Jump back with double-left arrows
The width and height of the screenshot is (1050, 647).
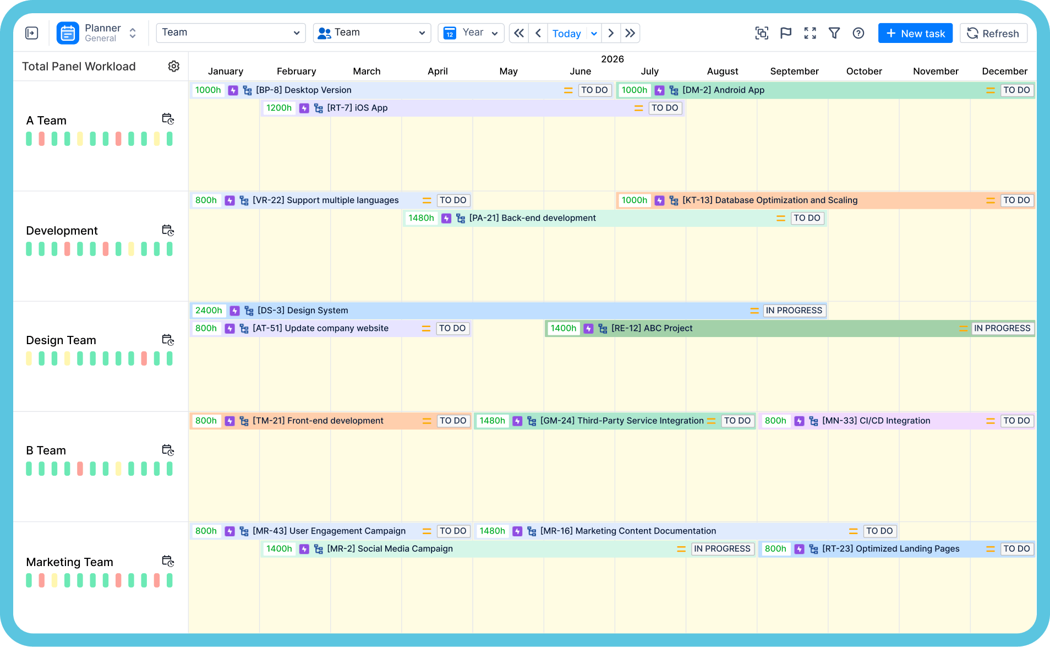[x=519, y=33]
